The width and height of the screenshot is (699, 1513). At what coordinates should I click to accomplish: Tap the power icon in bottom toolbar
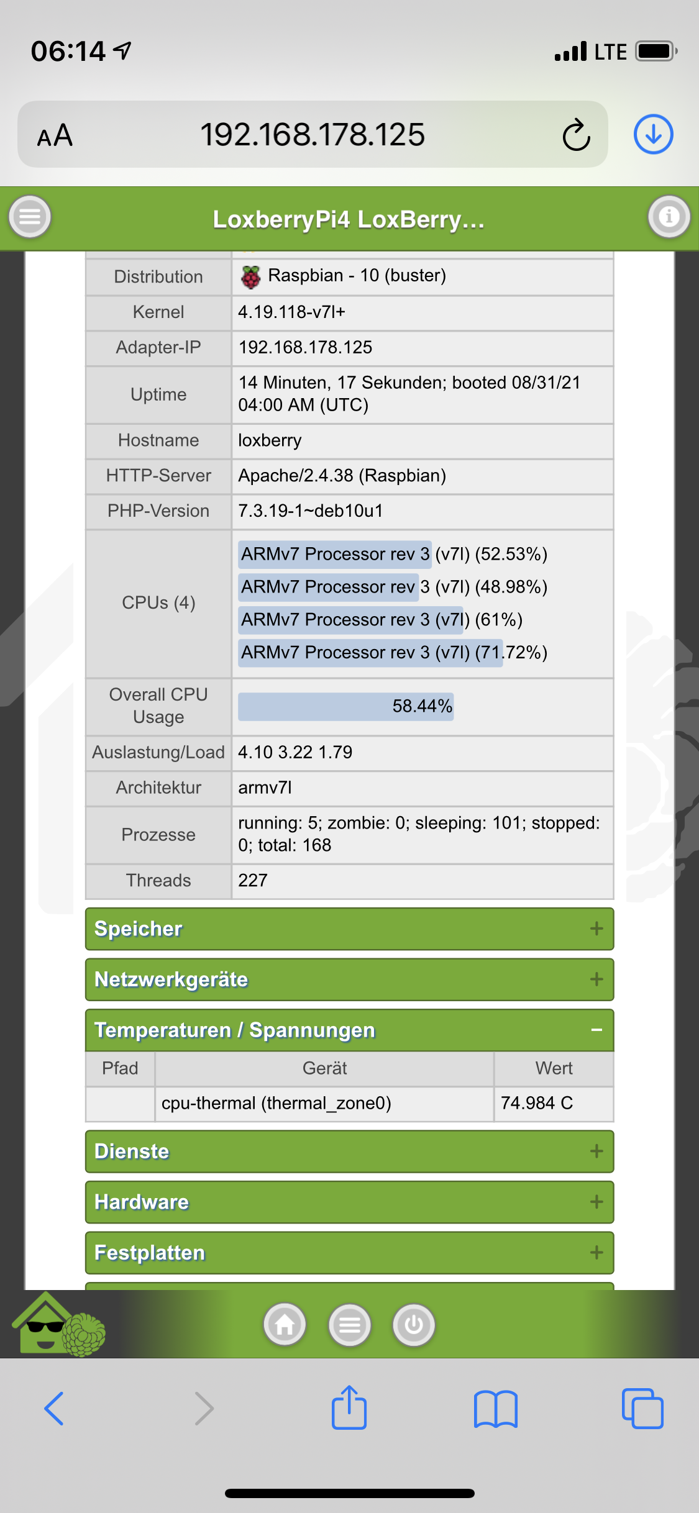click(414, 1325)
